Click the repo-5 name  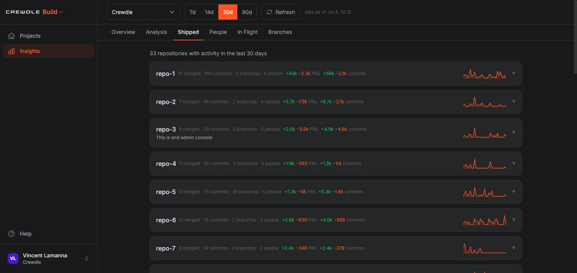point(166,192)
